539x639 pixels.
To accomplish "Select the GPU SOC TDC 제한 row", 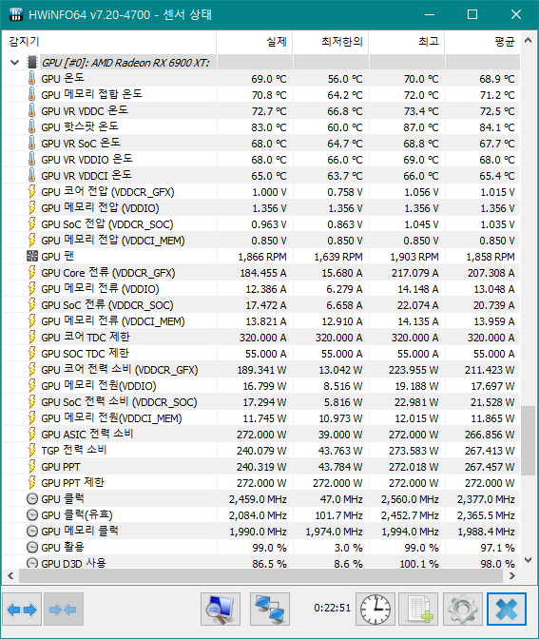I will click(261, 354).
